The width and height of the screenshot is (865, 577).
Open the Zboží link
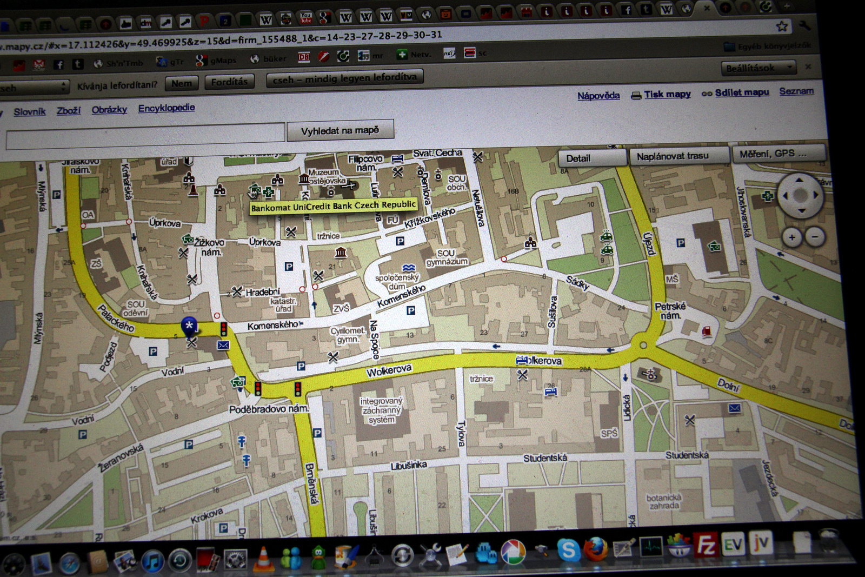(x=69, y=110)
